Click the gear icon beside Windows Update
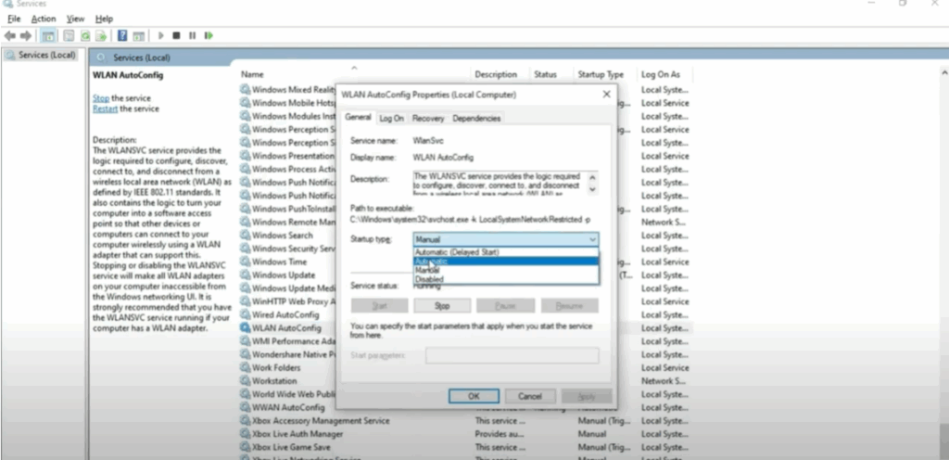Screen dimensions: 949x460 (245, 275)
